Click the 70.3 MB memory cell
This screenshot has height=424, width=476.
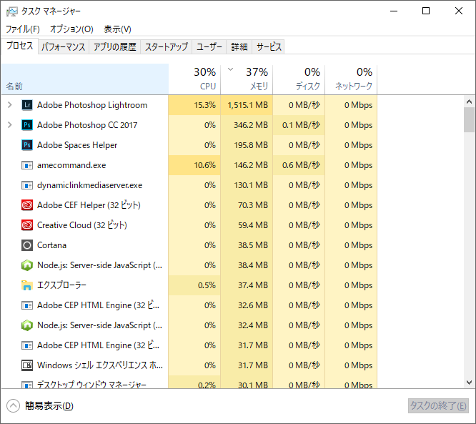(247, 205)
